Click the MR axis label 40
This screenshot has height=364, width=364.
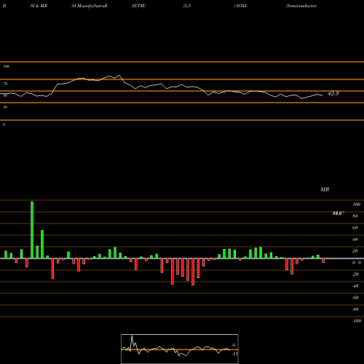pyautogui.click(x=355, y=240)
